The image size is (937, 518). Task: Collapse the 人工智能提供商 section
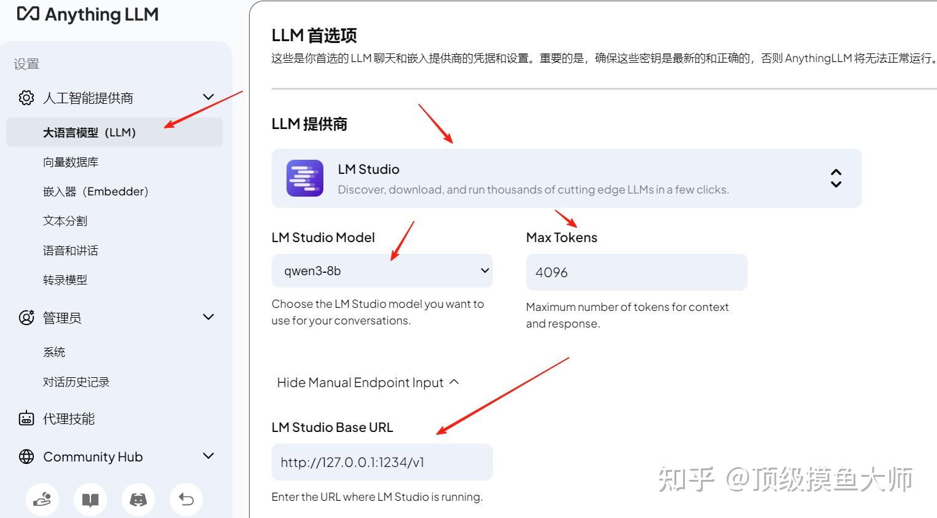click(x=208, y=96)
